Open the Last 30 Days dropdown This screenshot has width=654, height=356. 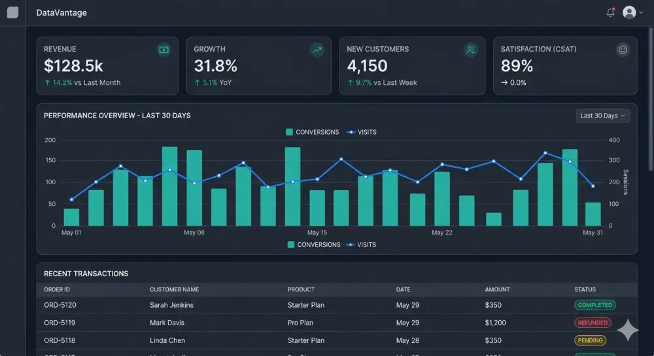pyautogui.click(x=603, y=116)
